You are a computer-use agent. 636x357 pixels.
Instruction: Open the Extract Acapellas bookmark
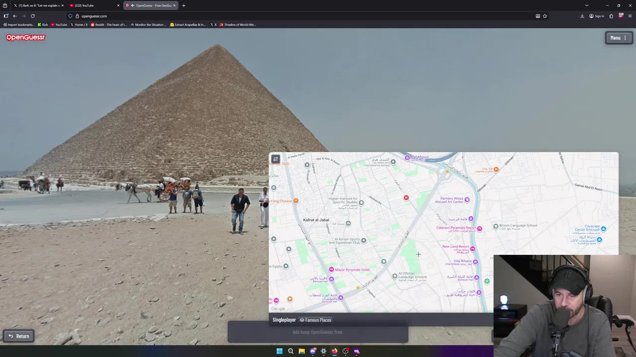point(188,24)
